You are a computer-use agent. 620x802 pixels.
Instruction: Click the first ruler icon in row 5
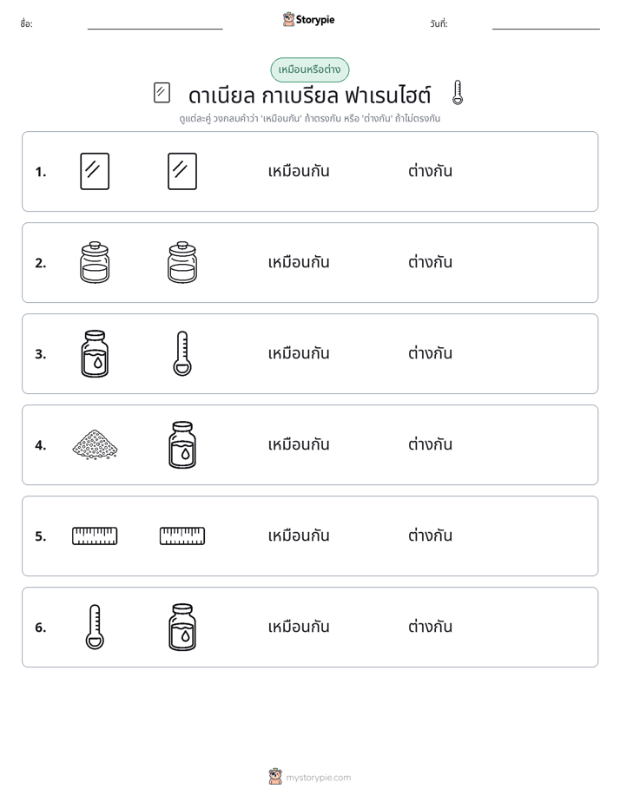tap(95, 536)
